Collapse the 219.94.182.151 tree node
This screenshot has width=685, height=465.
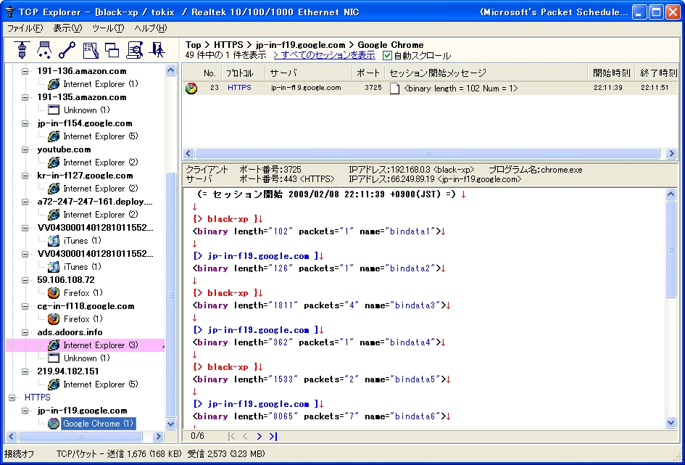pyautogui.click(x=25, y=371)
